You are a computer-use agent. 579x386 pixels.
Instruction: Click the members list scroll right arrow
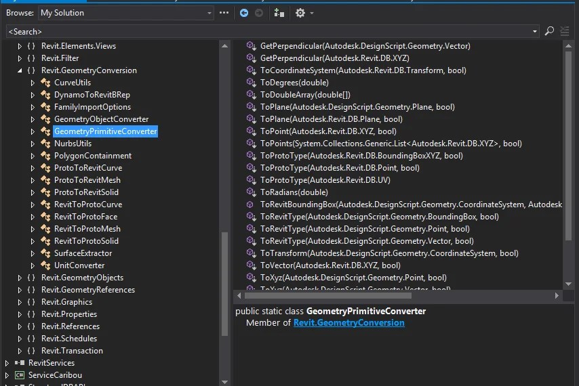pyautogui.click(x=557, y=296)
